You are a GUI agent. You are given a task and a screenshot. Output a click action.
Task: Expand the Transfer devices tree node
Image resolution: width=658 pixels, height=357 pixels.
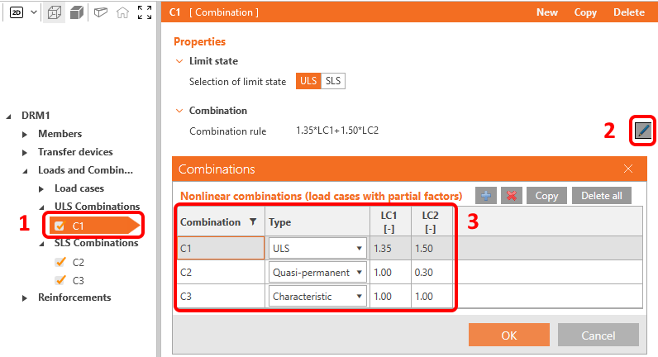24,152
